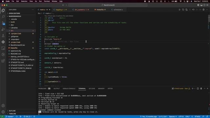Screen dimensions: 210x118
Task: Toggle primary side bar visibility
Action: coord(199,5)
